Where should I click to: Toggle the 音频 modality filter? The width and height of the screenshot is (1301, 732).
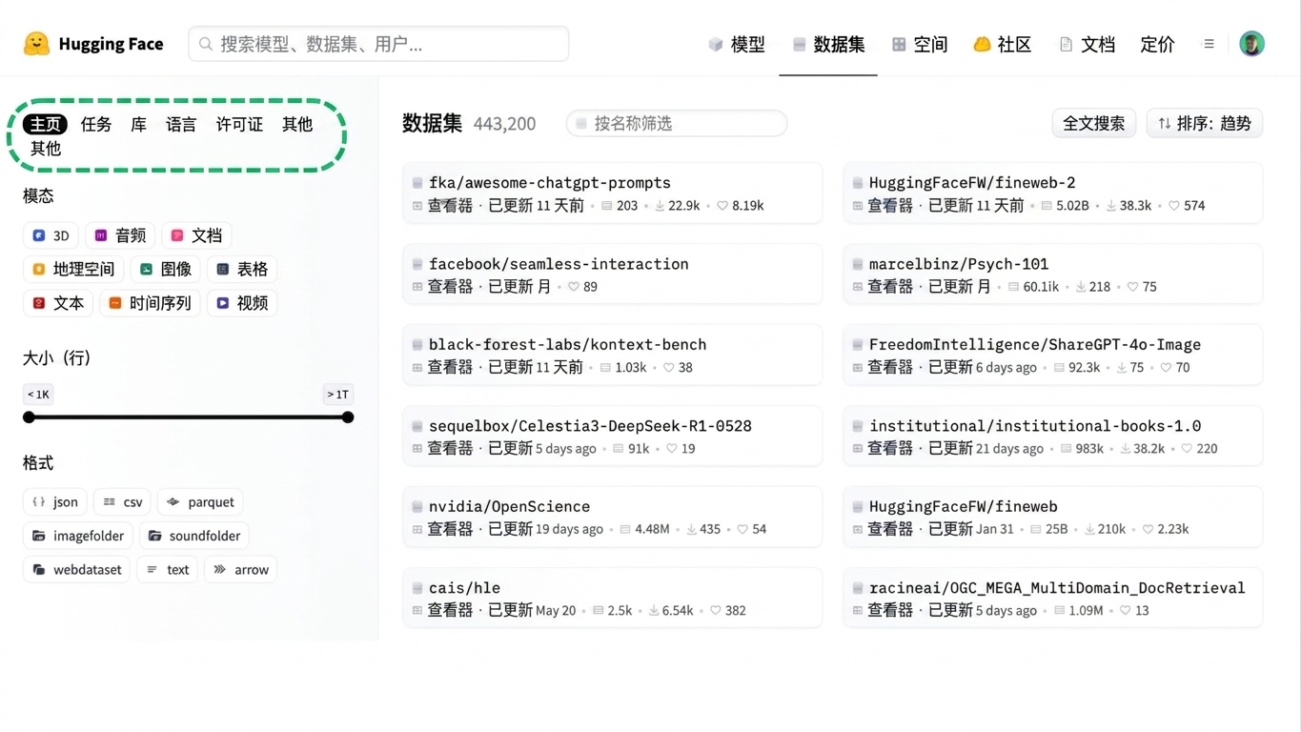click(120, 235)
